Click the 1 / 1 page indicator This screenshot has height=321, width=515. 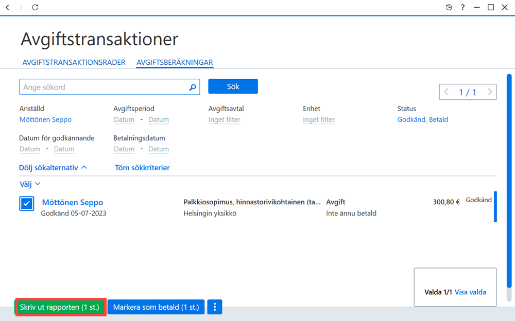(x=468, y=92)
